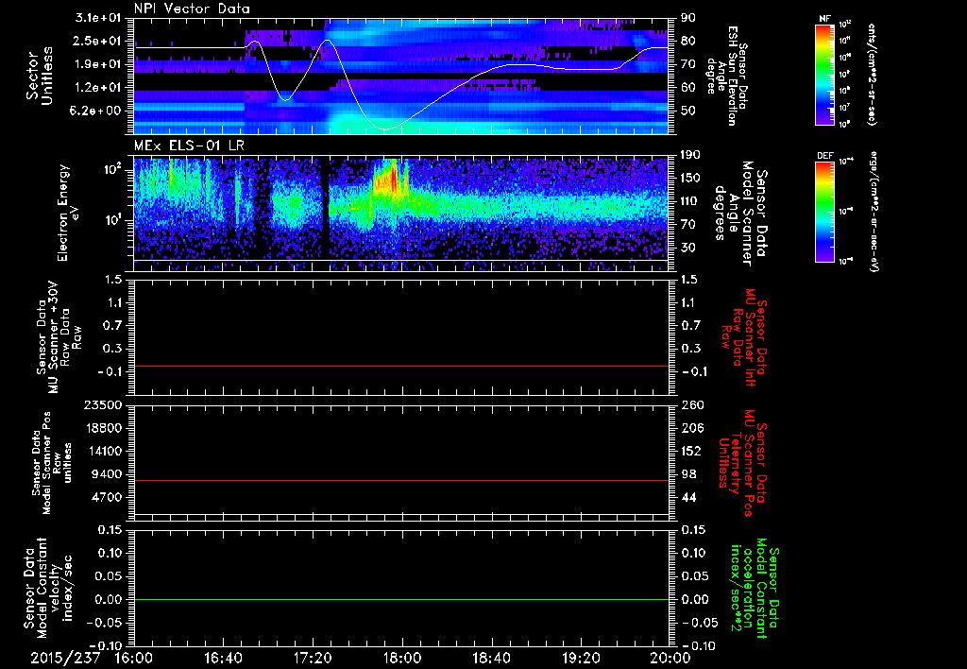Click the red "MU Scanner Init Raw Data" label
Image resolution: width=967 pixels, height=669 pixels.
744,337
